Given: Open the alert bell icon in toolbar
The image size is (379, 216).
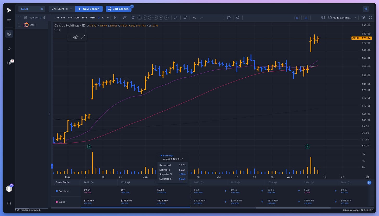Looking at the screenshot, I should coord(238,18).
